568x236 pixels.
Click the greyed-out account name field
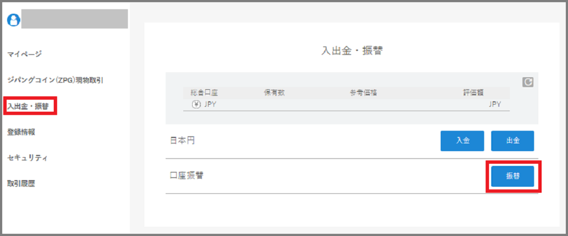click(x=75, y=19)
